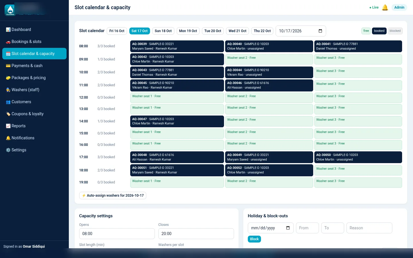413x258 pixels.
Task: Click the Opens time field
Action: click(117, 234)
